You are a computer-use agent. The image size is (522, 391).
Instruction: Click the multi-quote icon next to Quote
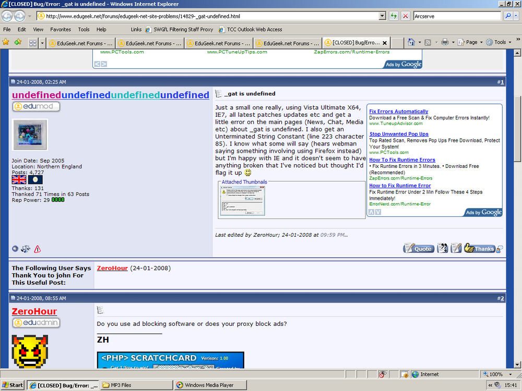point(442,248)
